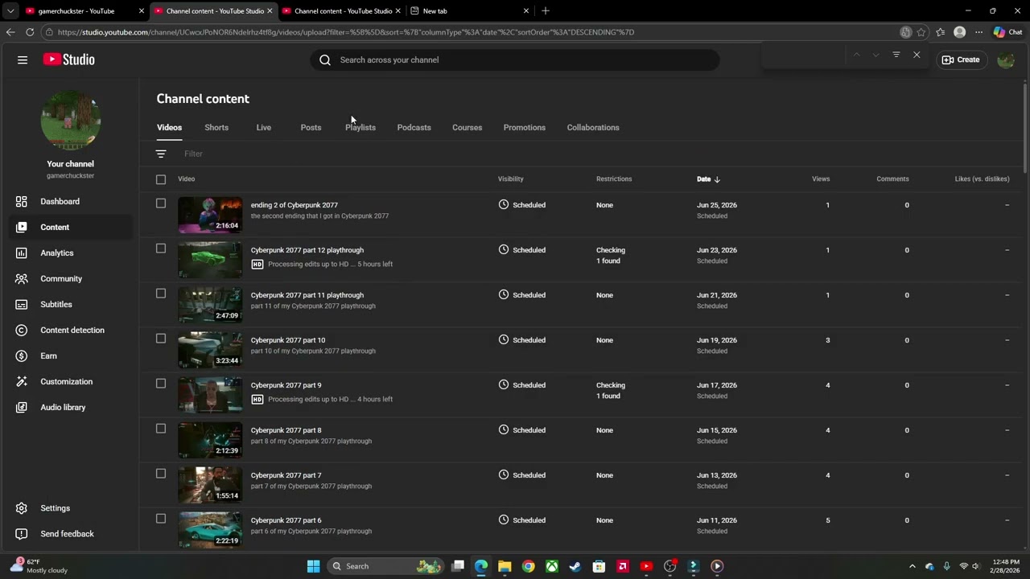Show hidden system tray icons
This screenshot has height=579, width=1030.
(912, 566)
